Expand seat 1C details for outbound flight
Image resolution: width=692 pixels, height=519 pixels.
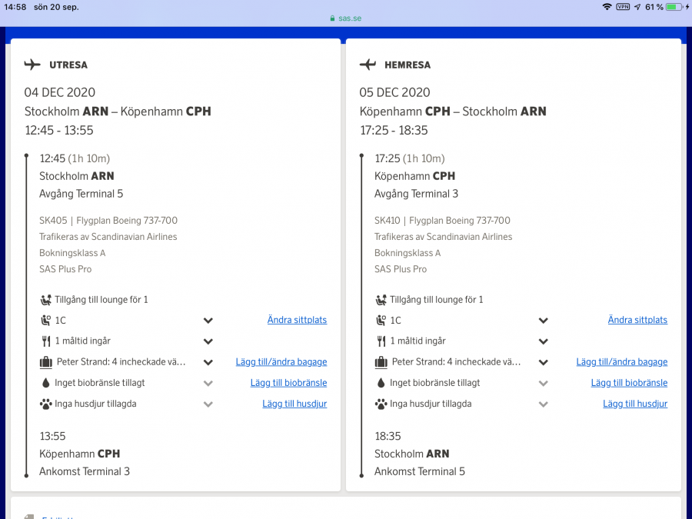[x=208, y=321]
